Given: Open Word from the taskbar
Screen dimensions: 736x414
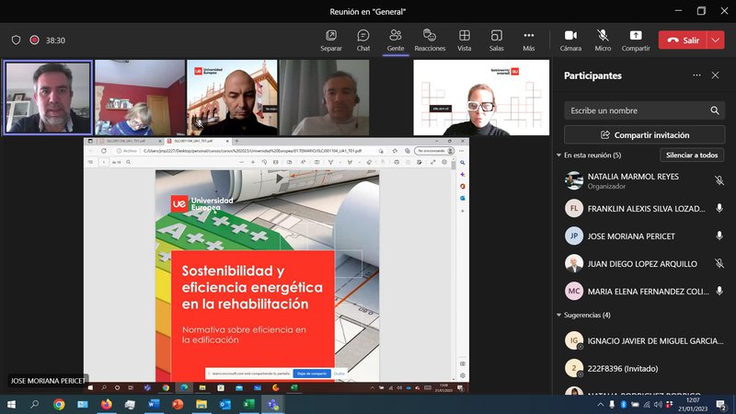Looking at the screenshot, I should (x=154, y=404).
